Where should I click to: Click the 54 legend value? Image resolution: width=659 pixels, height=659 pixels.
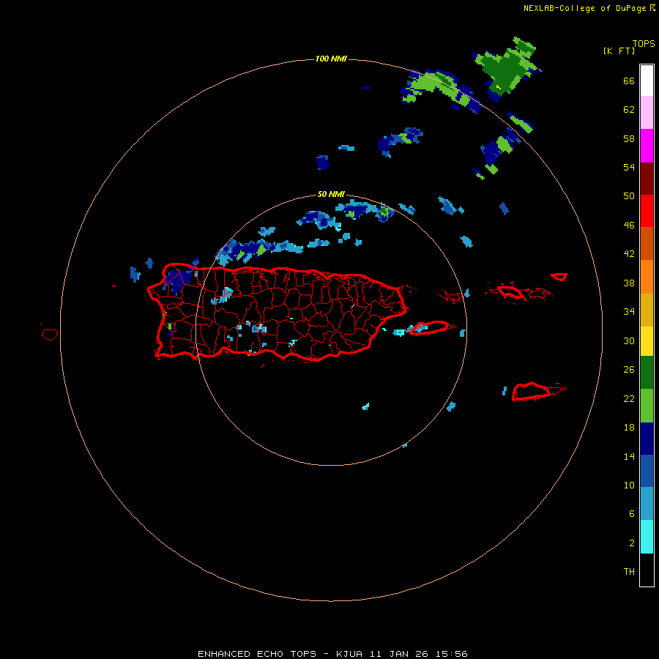tap(629, 167)
